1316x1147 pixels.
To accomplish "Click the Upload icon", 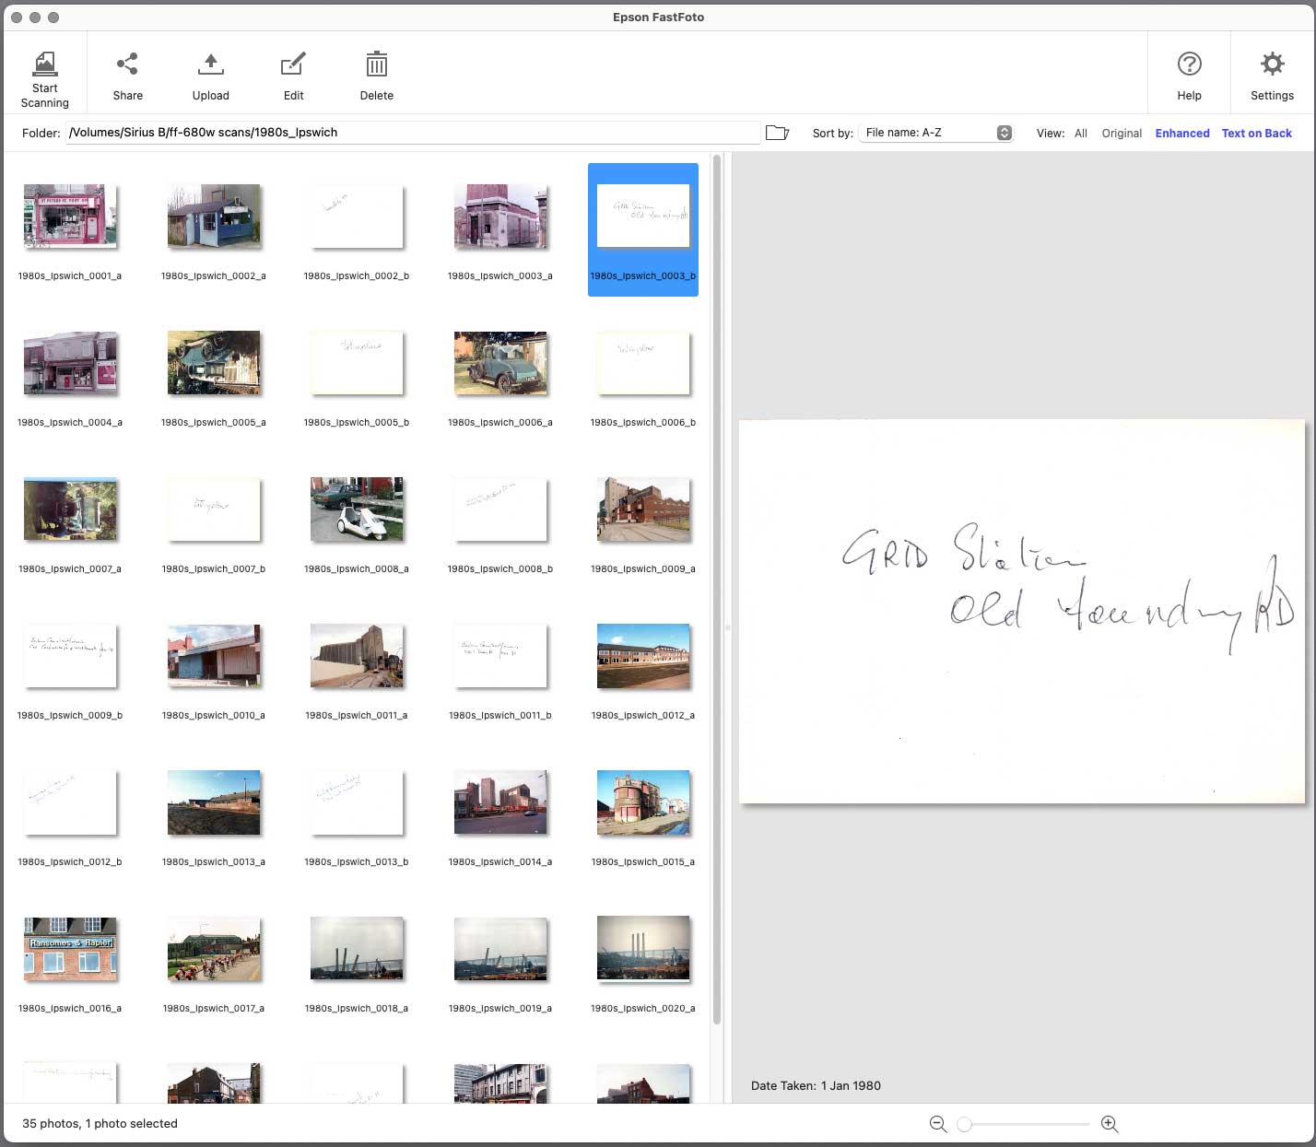I will [210, 64].
